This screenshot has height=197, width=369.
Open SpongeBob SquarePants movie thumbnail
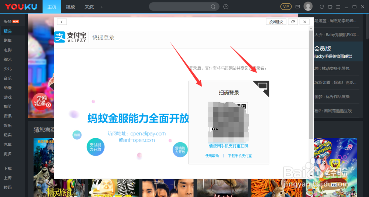click(335, 167)
